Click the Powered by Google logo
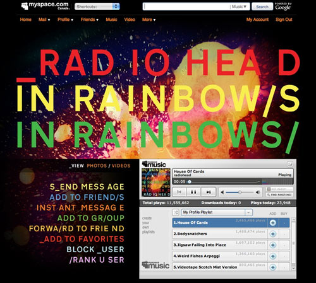Viewport: 316px width, 283px height. click(283, 6)
